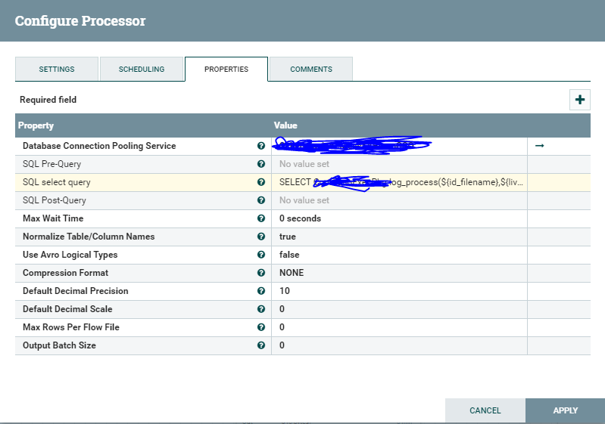The width and height of the screenshot is (605, 424).
Task: Click help icon beside SQL Pre-Query
Action: (x=261, y=164)
